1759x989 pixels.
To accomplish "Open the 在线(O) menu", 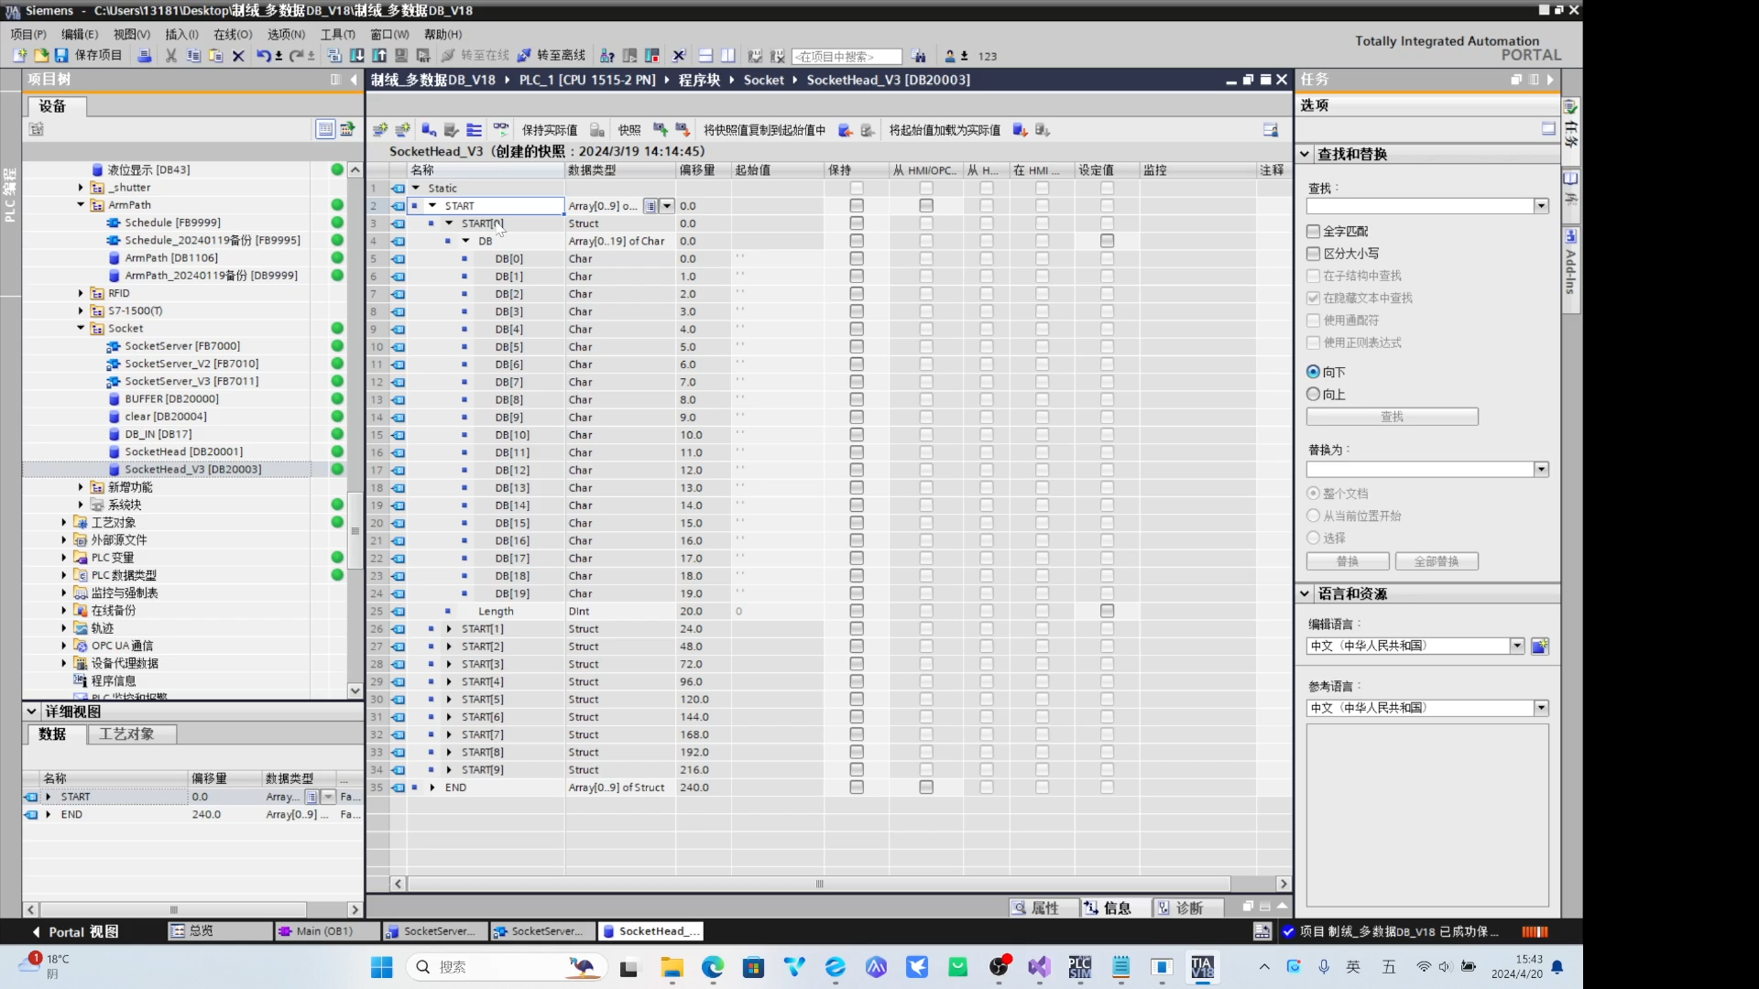I will [x=233, y=35].
